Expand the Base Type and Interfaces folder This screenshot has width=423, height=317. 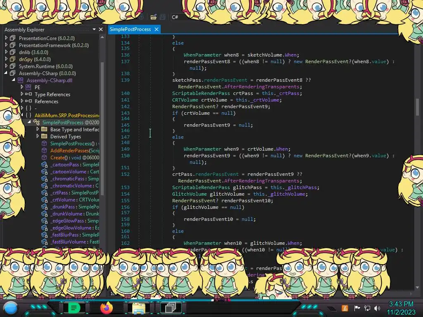tap(38, 129)
